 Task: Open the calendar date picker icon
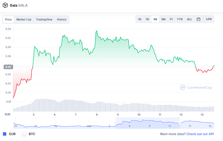[199, 19]
